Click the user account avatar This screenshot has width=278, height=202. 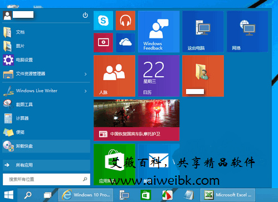pyautogui.click(x=7, y=16)
